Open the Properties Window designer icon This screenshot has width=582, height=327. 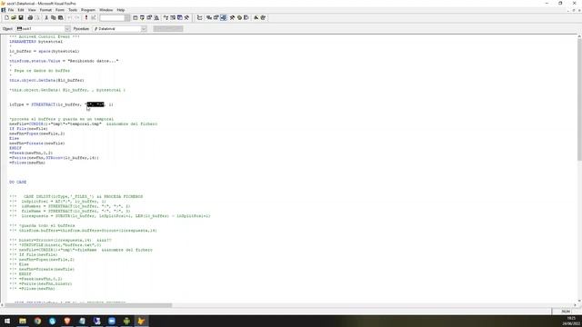(x=216, y=17)
